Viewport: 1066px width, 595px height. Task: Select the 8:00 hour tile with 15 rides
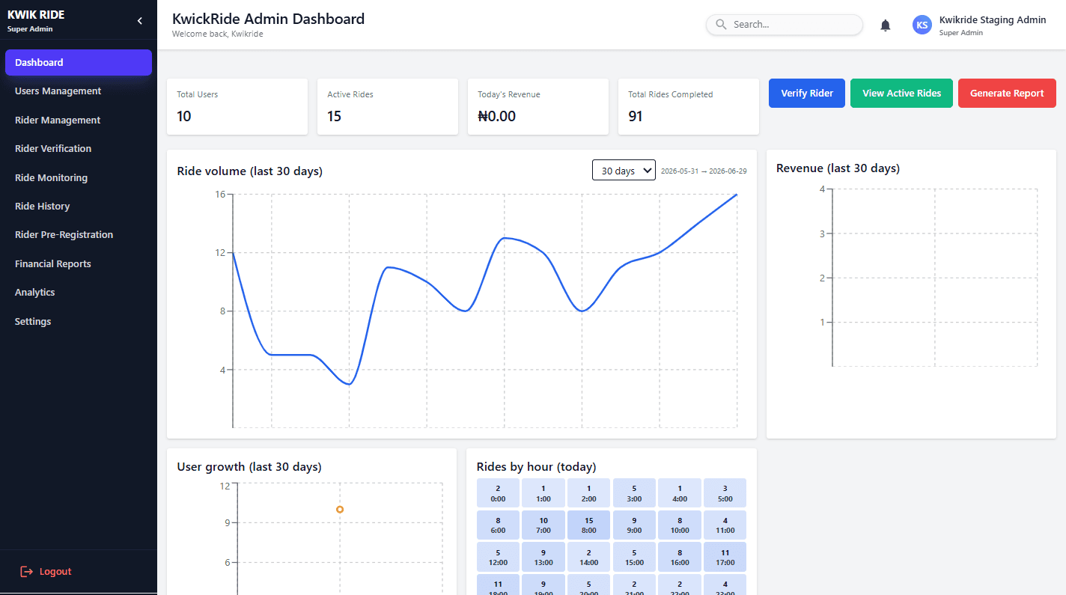tap(589, 525)
